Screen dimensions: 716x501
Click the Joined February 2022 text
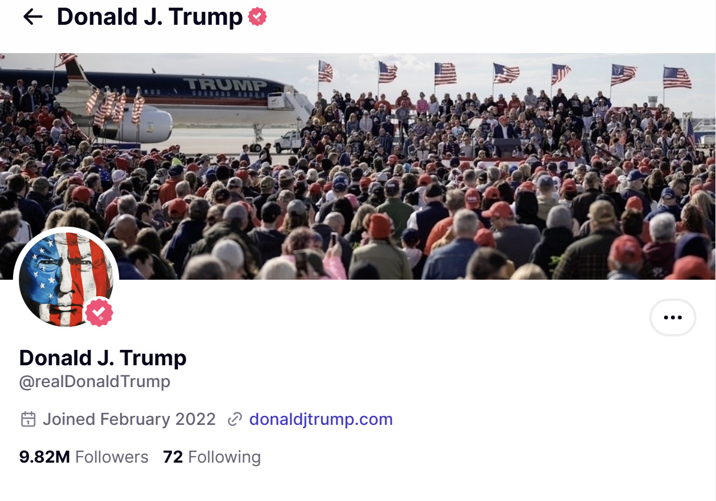pyautogui.click(x=129, y=420)
